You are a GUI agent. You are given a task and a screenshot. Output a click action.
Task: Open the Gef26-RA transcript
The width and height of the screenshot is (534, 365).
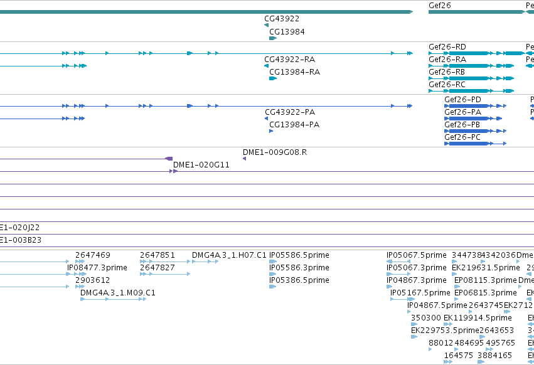(x=471, y=66)
